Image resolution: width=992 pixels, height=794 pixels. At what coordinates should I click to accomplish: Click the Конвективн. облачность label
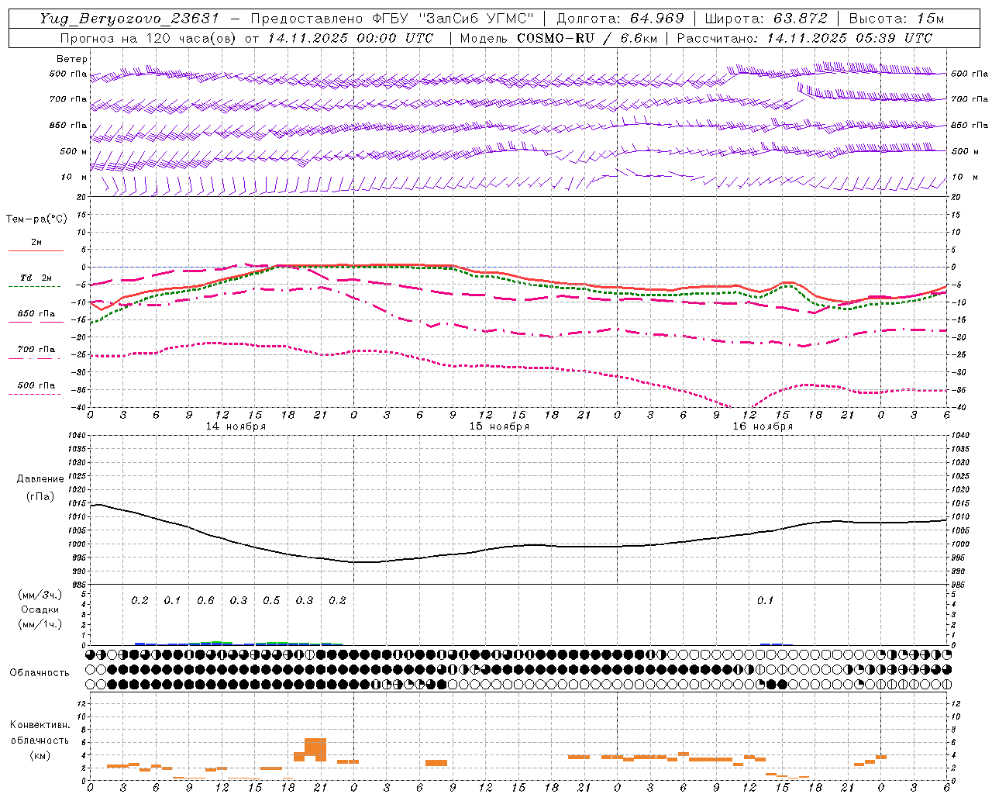pos(40,733)
